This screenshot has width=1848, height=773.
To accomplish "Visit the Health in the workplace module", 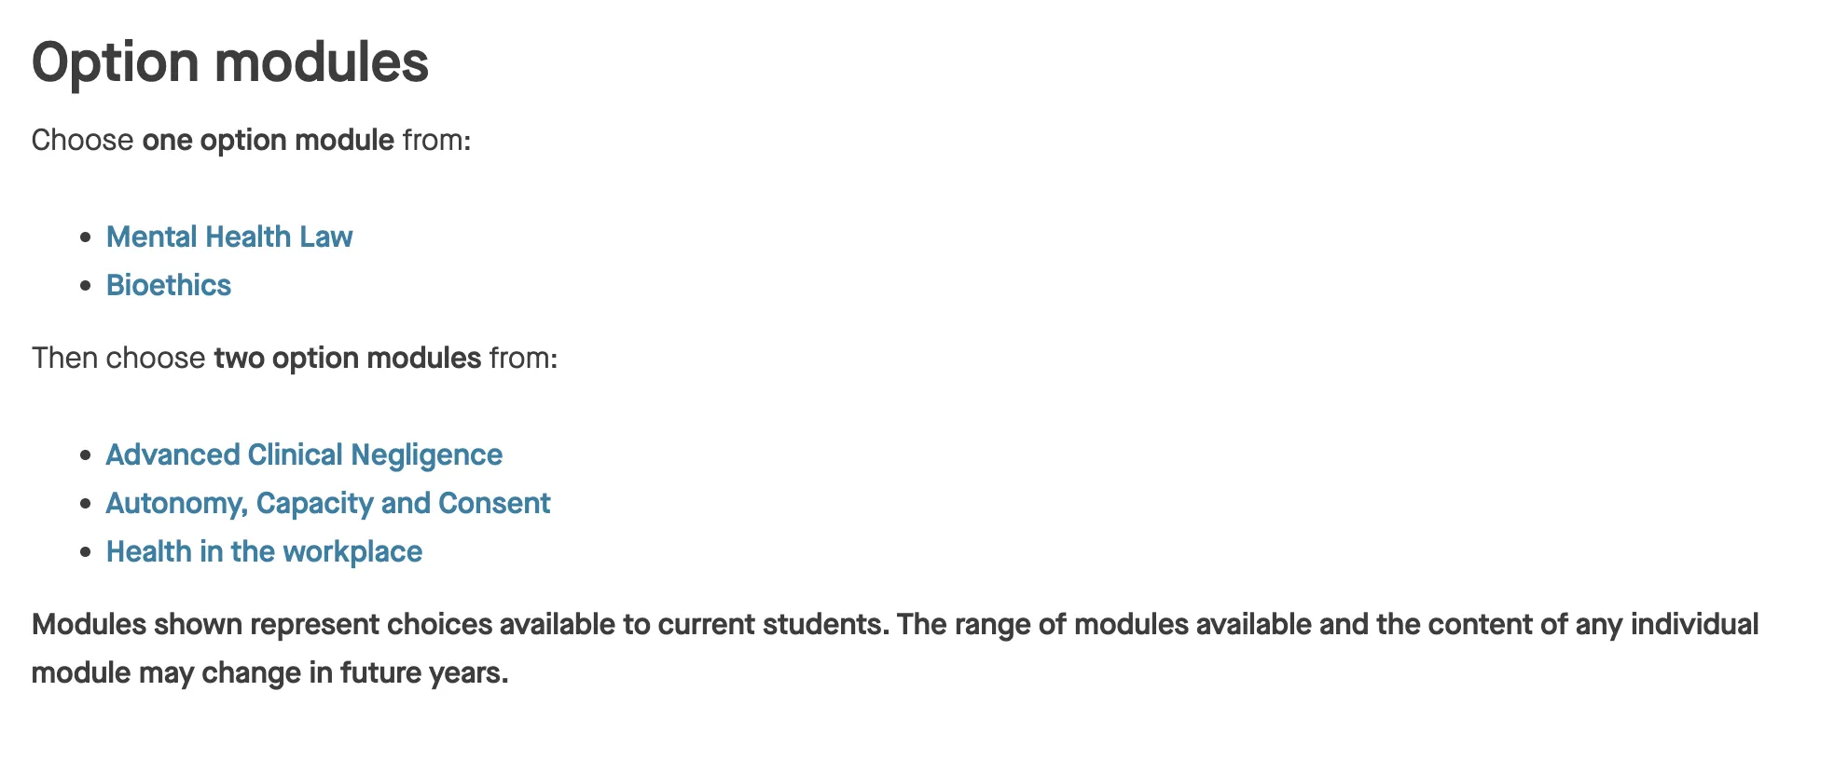I will click(264, 551).
